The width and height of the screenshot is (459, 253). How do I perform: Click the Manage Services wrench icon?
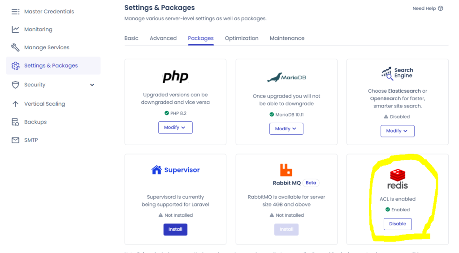(15, 47)
